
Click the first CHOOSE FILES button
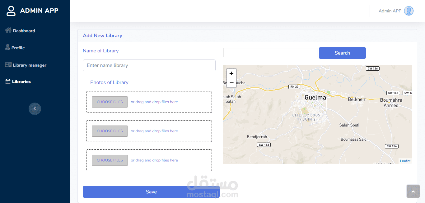coord(110,102)
